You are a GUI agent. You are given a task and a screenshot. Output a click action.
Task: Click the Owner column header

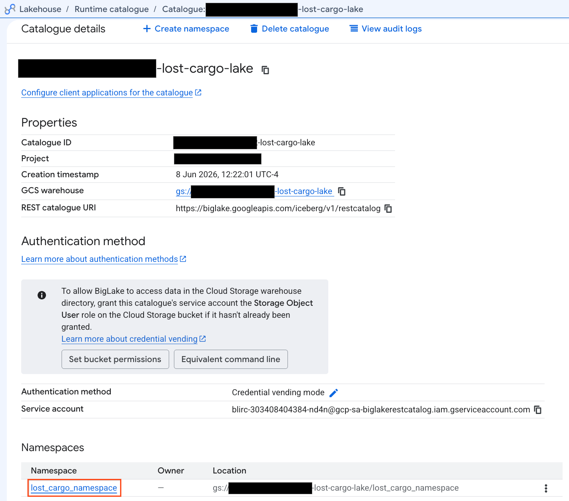171,471
